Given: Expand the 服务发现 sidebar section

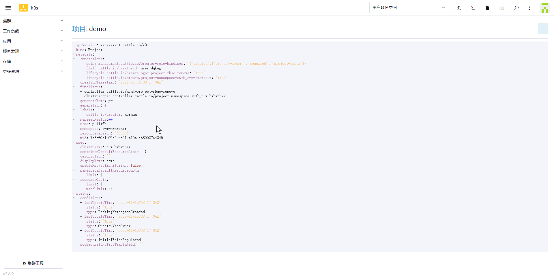Looking at the screenshot, I should tap(33, 51).
